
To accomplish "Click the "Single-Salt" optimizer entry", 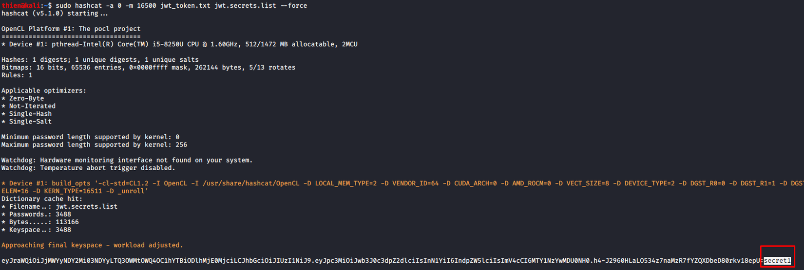I will (30, 122).
